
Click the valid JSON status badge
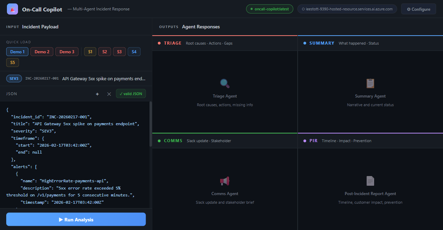click(x=131, y=93)
